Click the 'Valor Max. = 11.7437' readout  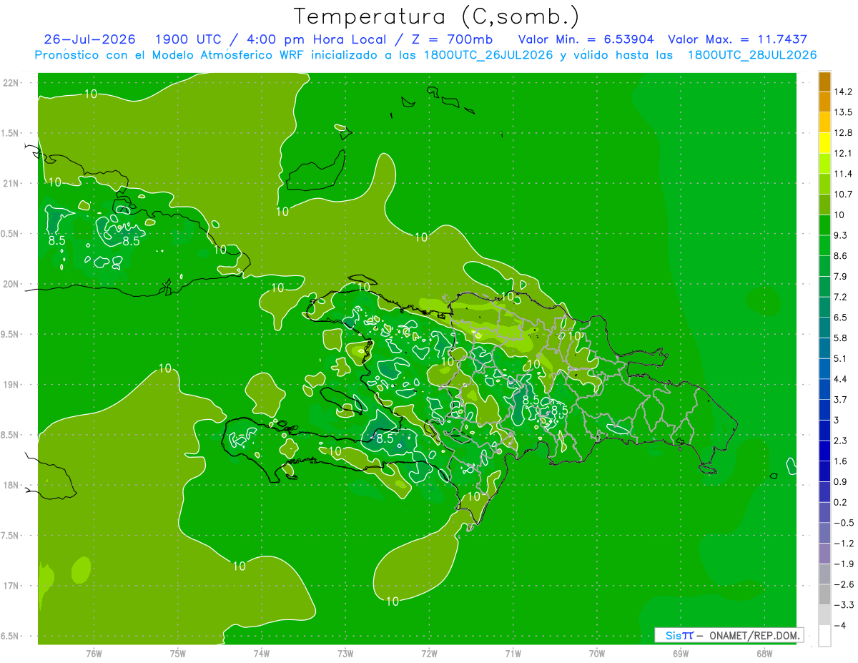pos(737,39)
